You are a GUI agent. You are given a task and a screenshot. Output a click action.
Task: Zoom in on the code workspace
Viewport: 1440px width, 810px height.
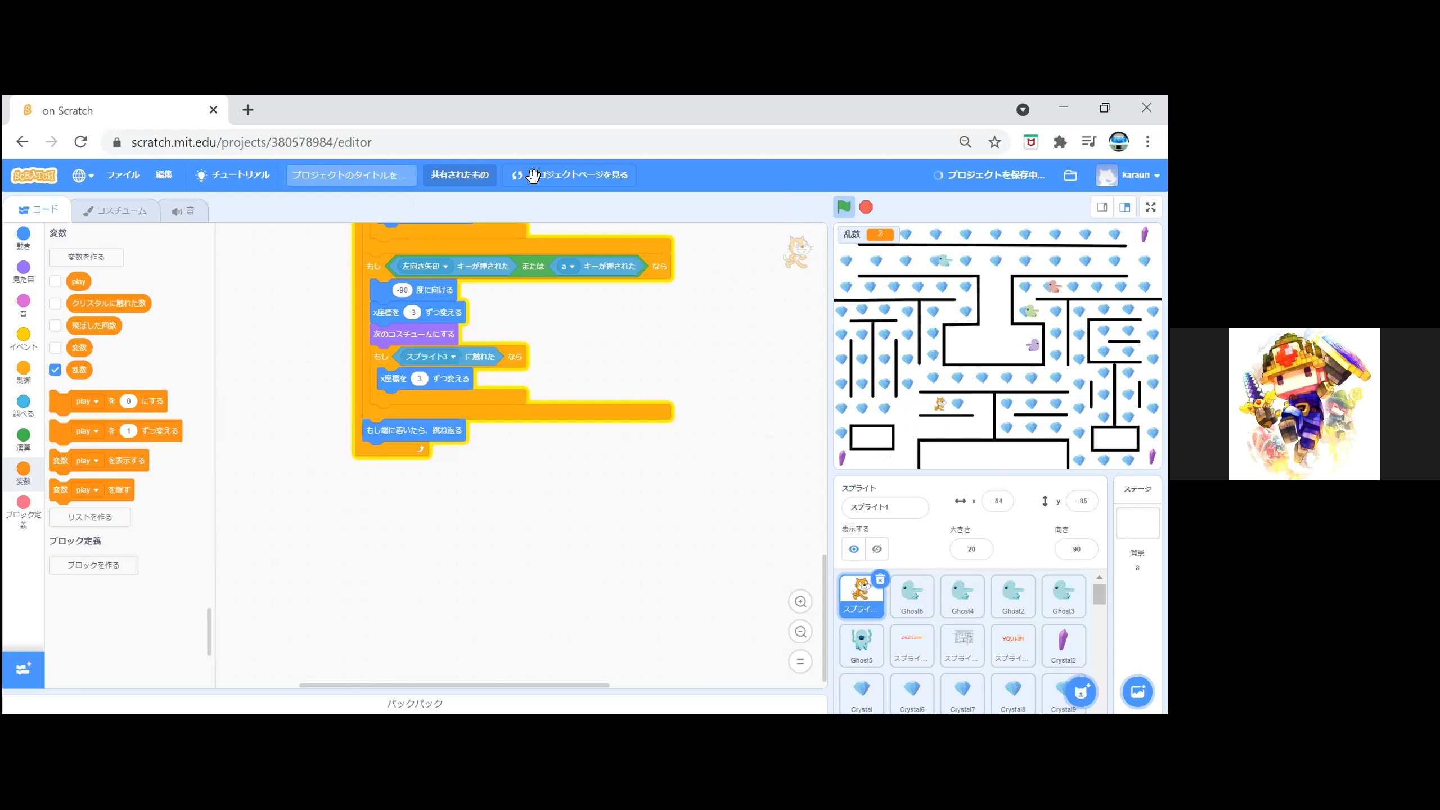pos(800,602)
